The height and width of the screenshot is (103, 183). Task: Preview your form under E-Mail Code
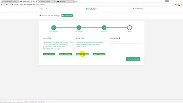[x=82, y=54]
